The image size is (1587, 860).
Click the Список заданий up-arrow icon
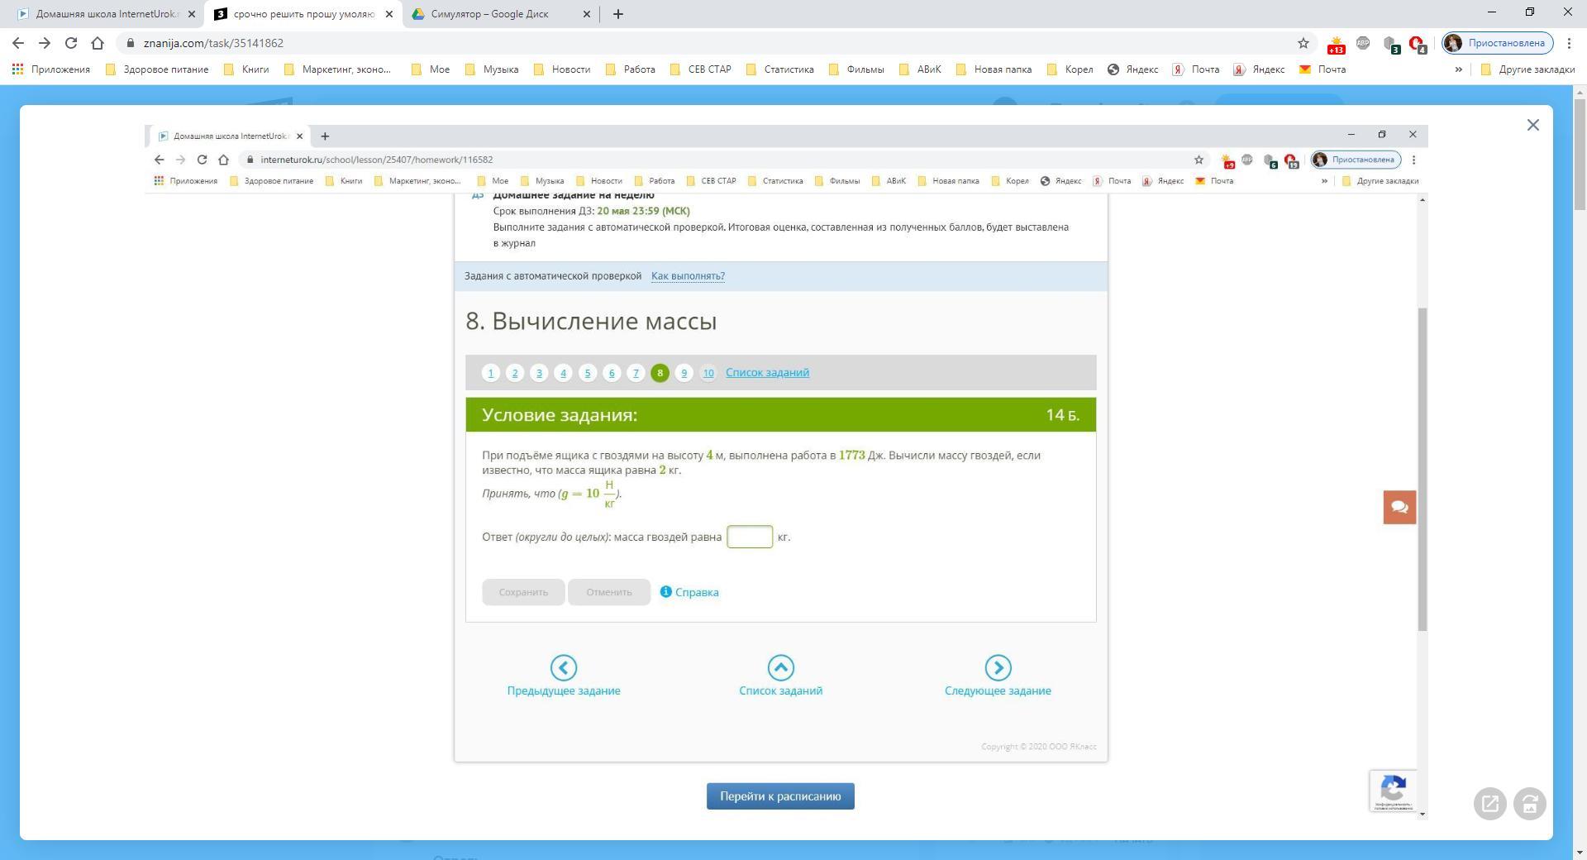tap(780, 667)
